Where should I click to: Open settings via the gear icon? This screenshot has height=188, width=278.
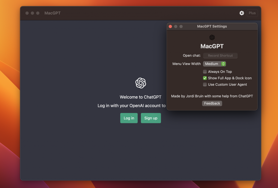pyautogui.click(x=242, y=13)
